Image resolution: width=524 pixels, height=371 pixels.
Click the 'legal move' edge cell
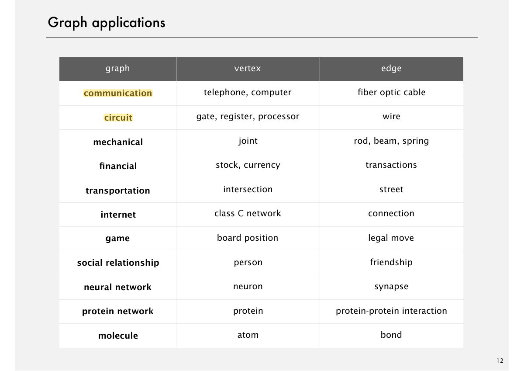click(x=391, y=238)
